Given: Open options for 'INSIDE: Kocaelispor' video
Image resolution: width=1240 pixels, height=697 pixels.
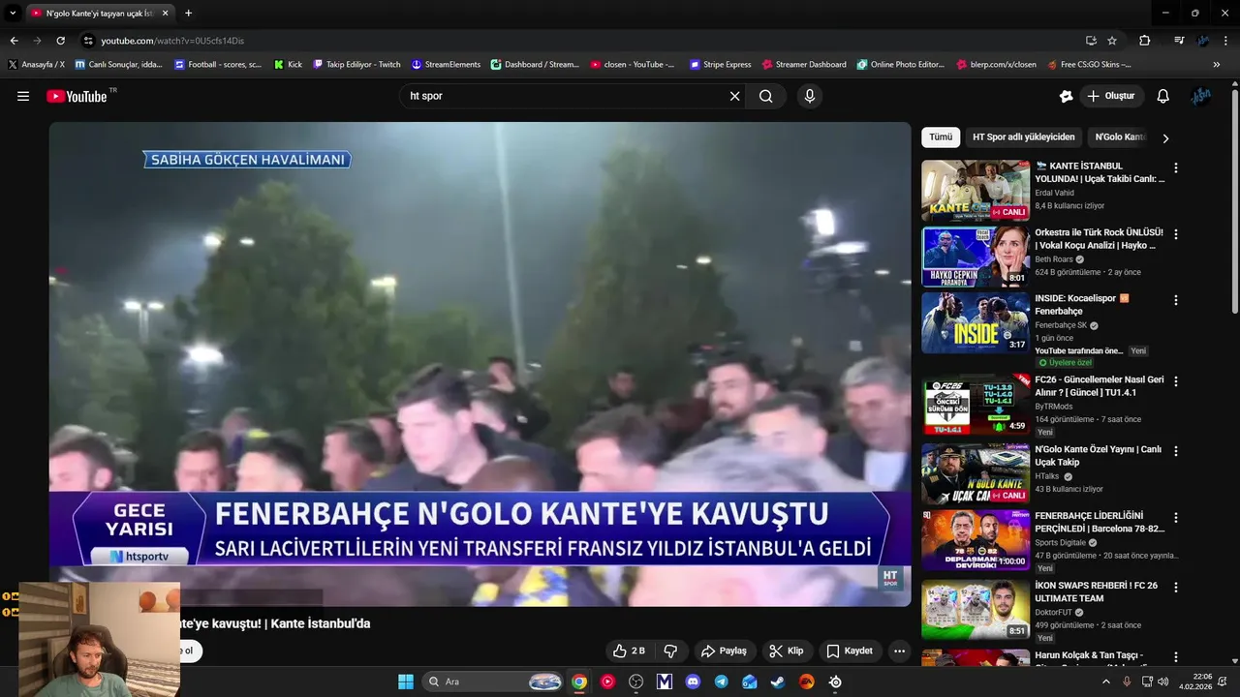Looking at the screenshot, I should tap(1176, 300).
